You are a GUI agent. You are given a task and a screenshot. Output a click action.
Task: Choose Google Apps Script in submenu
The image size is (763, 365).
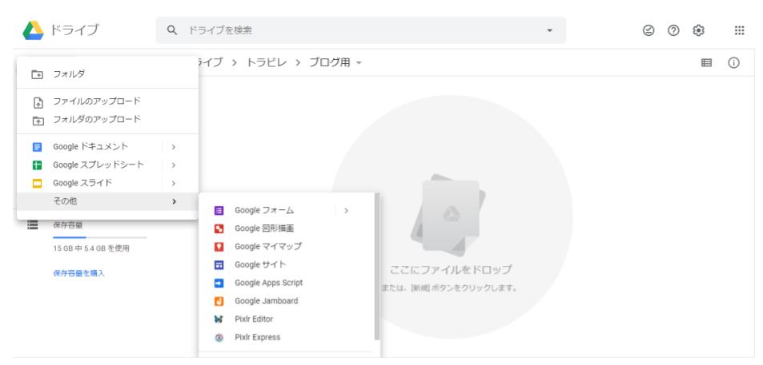pos(287,283)
